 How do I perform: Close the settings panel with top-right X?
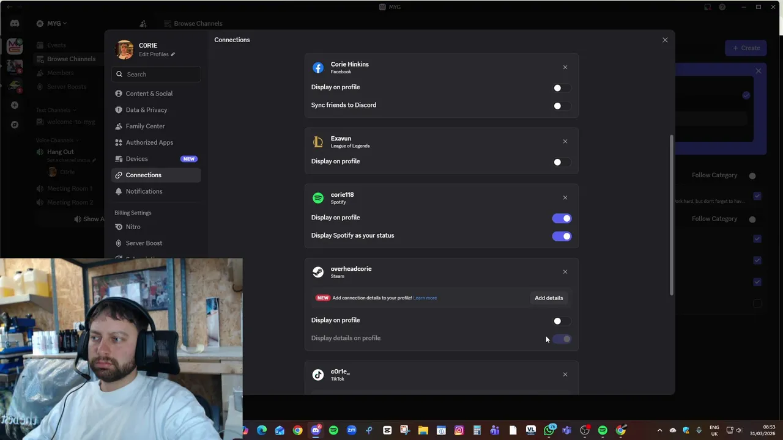pyautogui.click(x=665, y=40)
